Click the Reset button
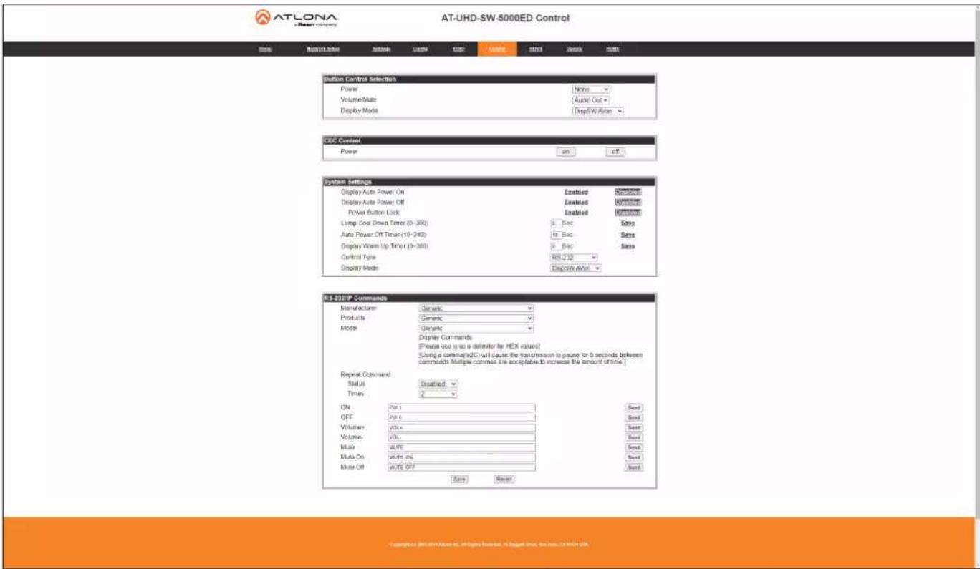 coord(504,479)
